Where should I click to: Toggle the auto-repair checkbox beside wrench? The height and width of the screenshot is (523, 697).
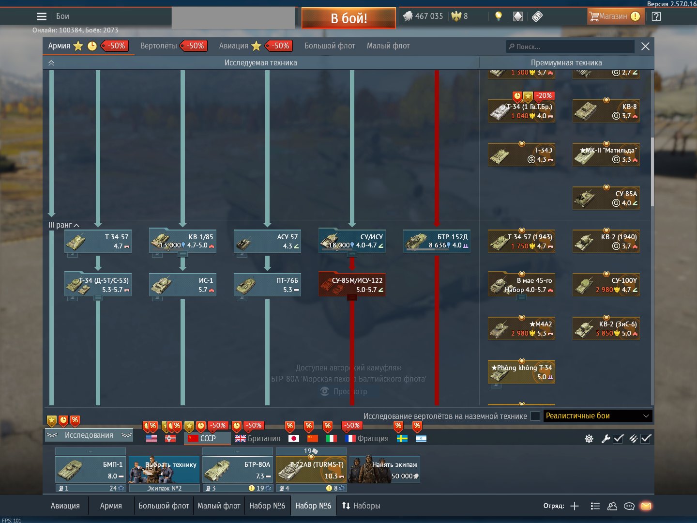618,439
